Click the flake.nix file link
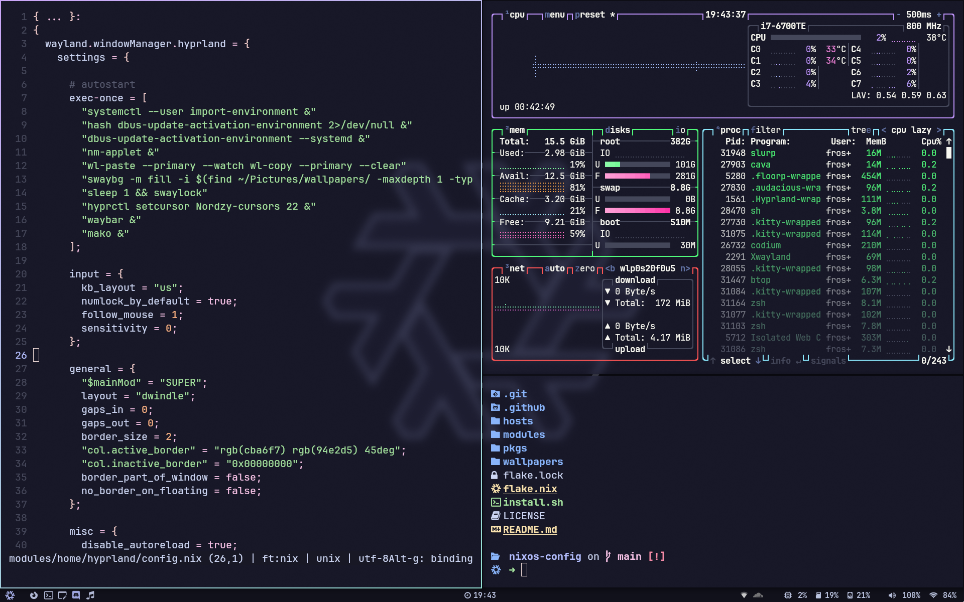This screenshot has width=964, height=602. (530, 489)
